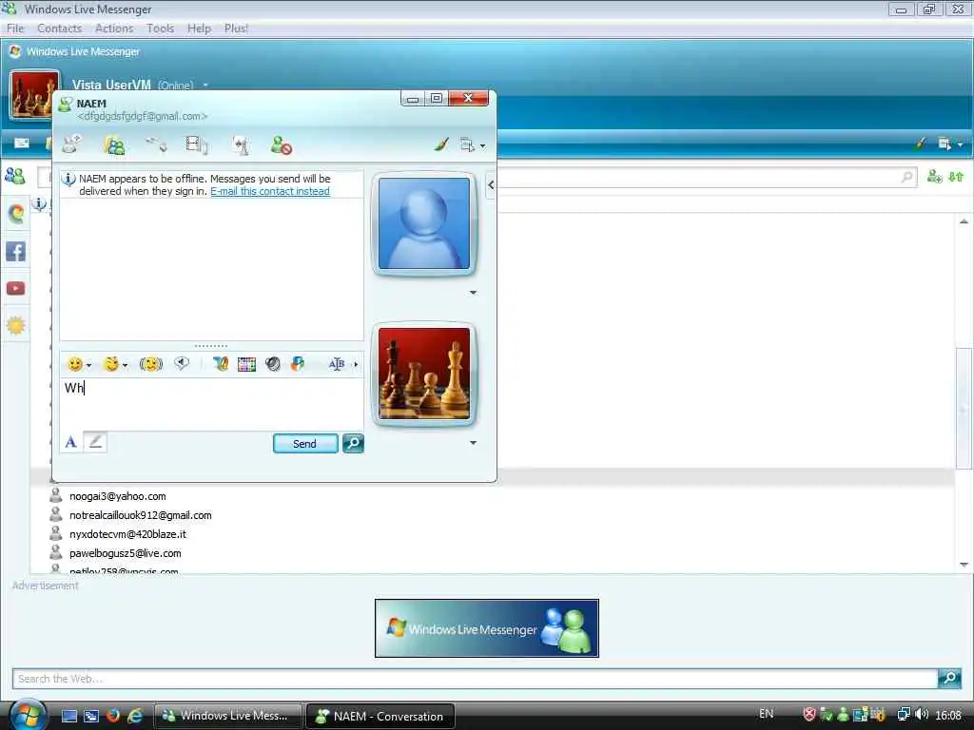Image resolution: width=974 pixels, height=730 pixels.
Task: Open Internet Explorer from the quick launch
Action: pyautogui.click(x=135, y=716)
